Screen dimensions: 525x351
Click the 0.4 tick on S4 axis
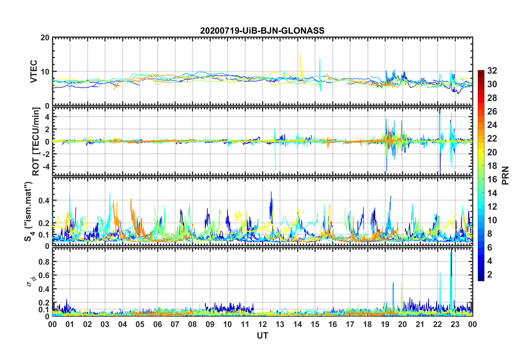(x=44, y=200)
